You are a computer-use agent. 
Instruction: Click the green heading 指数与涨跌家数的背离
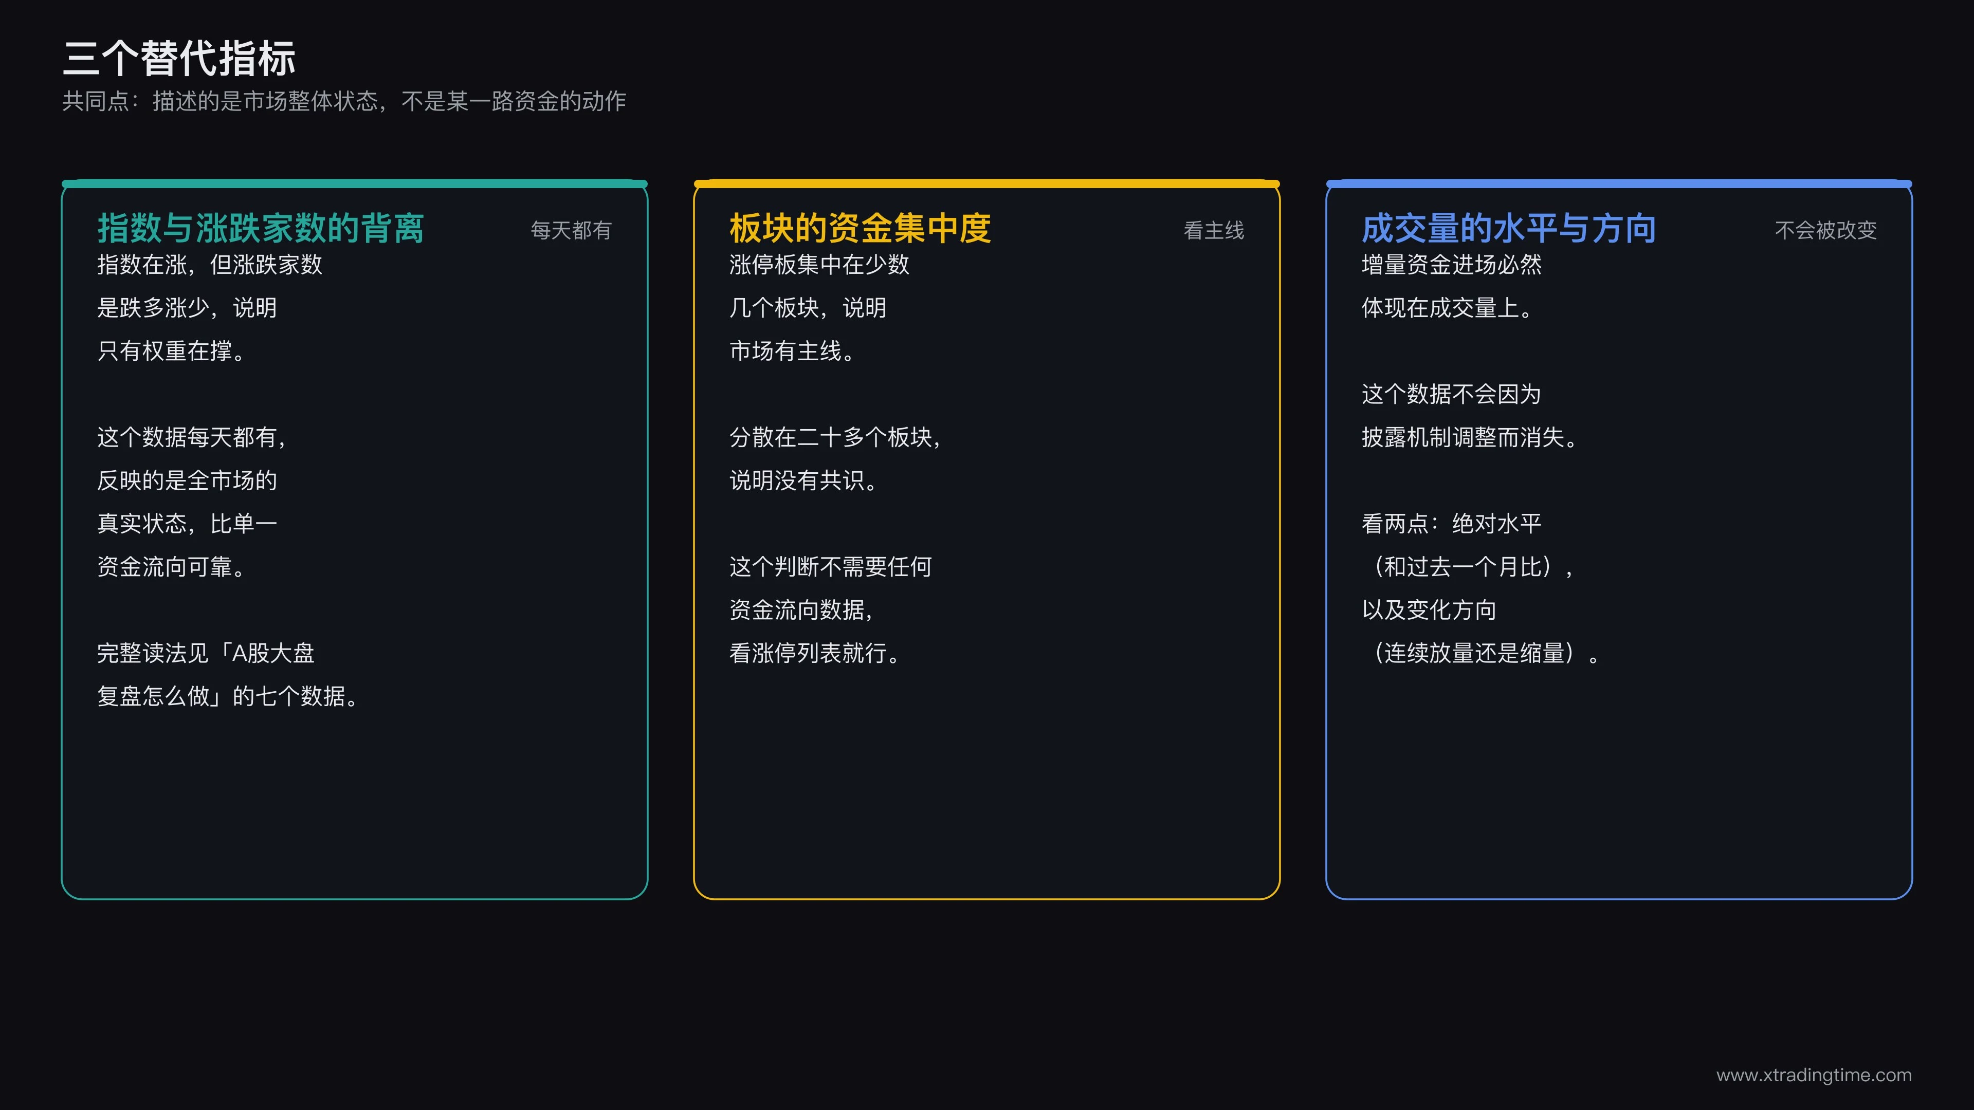click(x=261, y=228)
